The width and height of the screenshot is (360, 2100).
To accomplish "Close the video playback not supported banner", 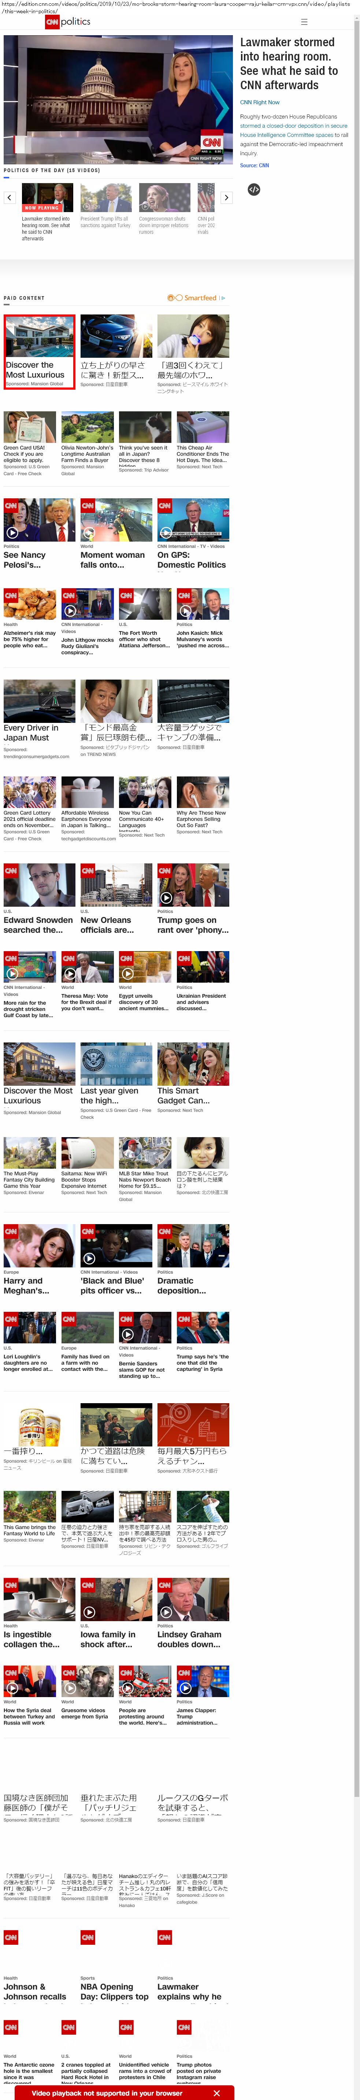I will pos(217,2093).
